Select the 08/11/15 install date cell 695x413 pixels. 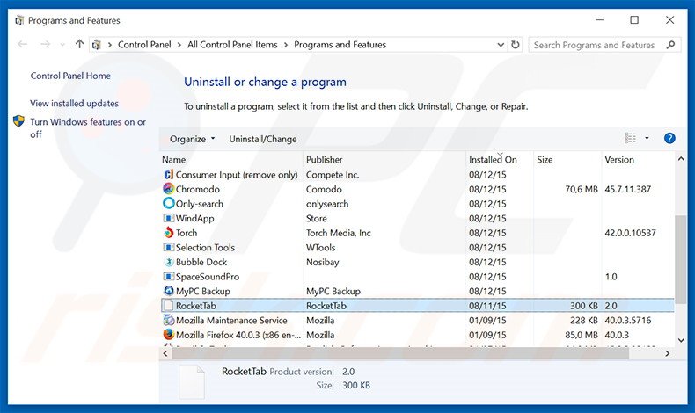coord(487,306)
